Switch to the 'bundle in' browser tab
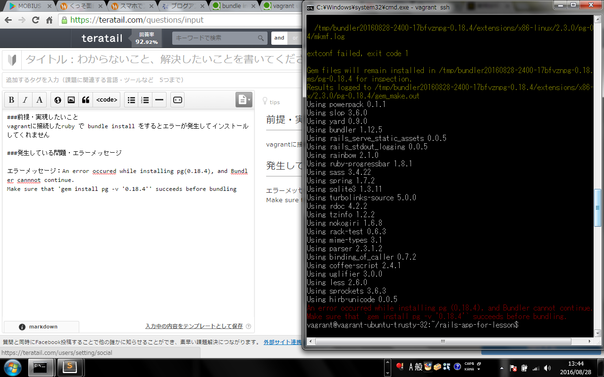This screenshot has height=377, width=604. click(234, 6)
